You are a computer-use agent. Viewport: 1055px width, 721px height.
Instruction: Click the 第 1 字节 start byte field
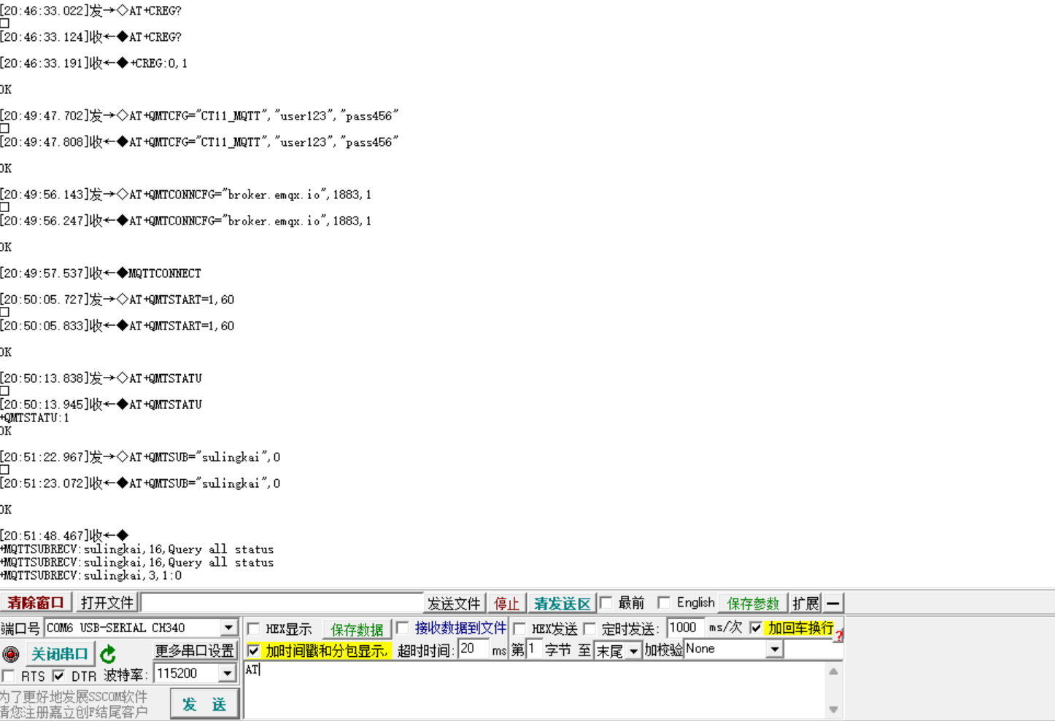click(533, 649)
